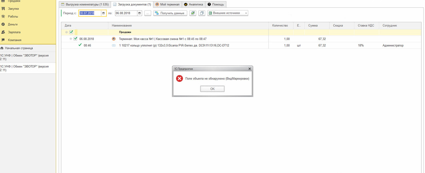Open Закупки section in sidebar
Screen dimensions: 425x173
13,9
